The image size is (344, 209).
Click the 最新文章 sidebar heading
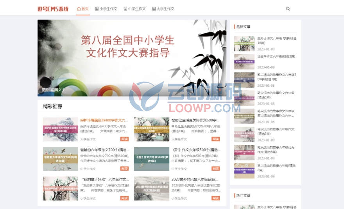click(243, 26)
